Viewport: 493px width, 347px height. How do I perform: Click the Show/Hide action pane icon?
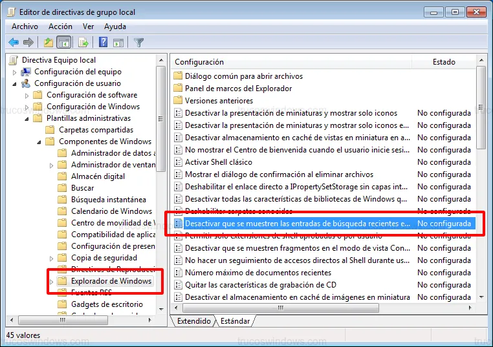point(118,43)
